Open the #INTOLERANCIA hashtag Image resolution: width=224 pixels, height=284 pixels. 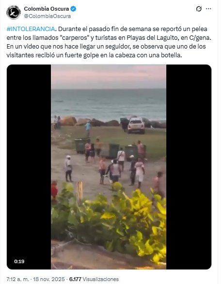(x=31, y=29)
